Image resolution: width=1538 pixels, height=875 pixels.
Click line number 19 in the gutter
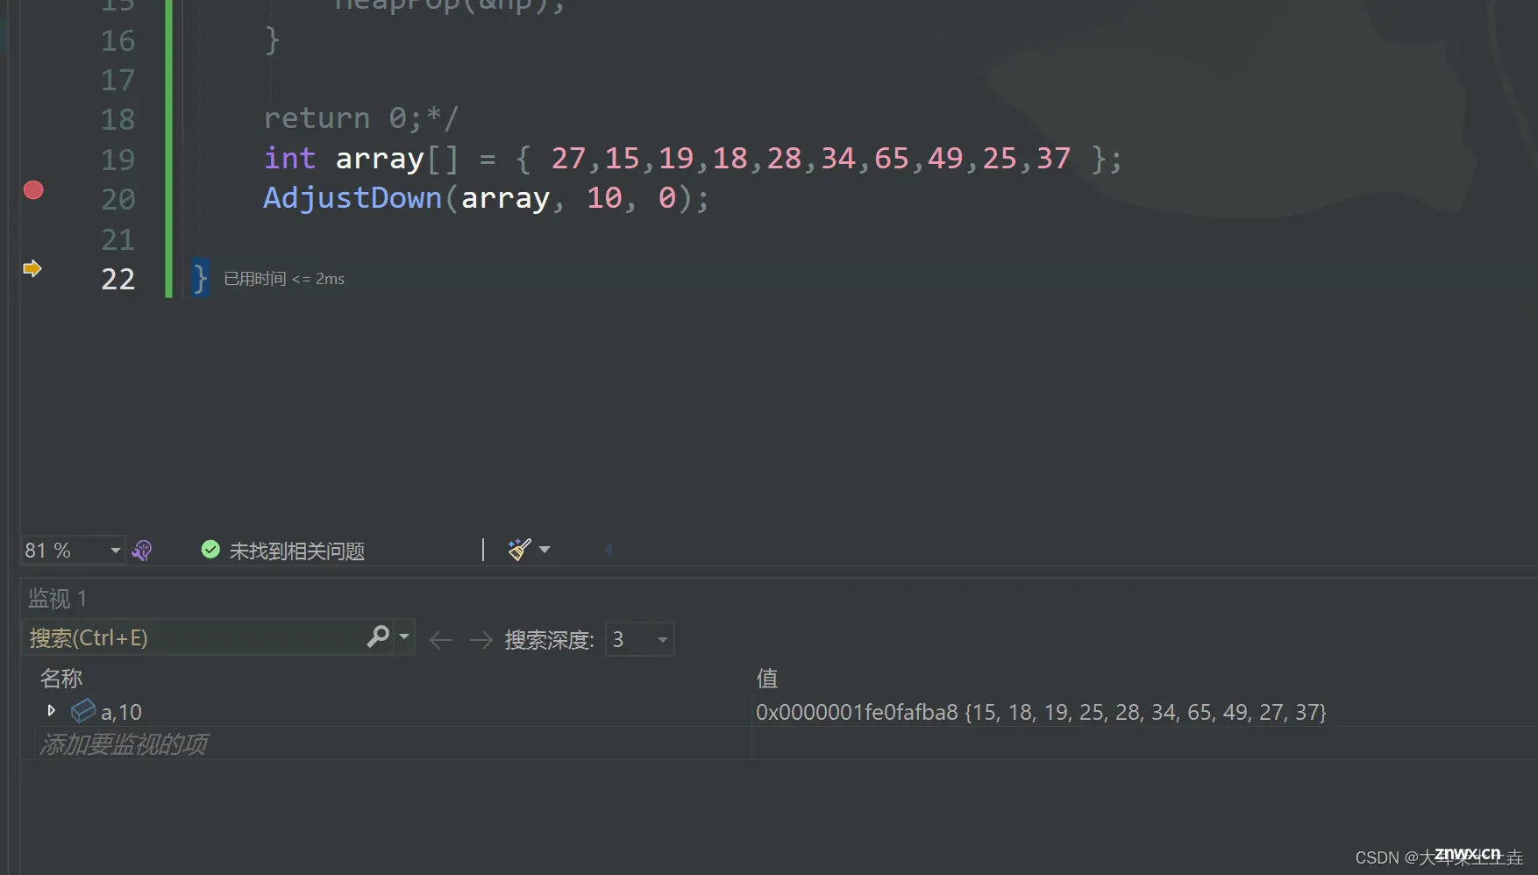117,160
